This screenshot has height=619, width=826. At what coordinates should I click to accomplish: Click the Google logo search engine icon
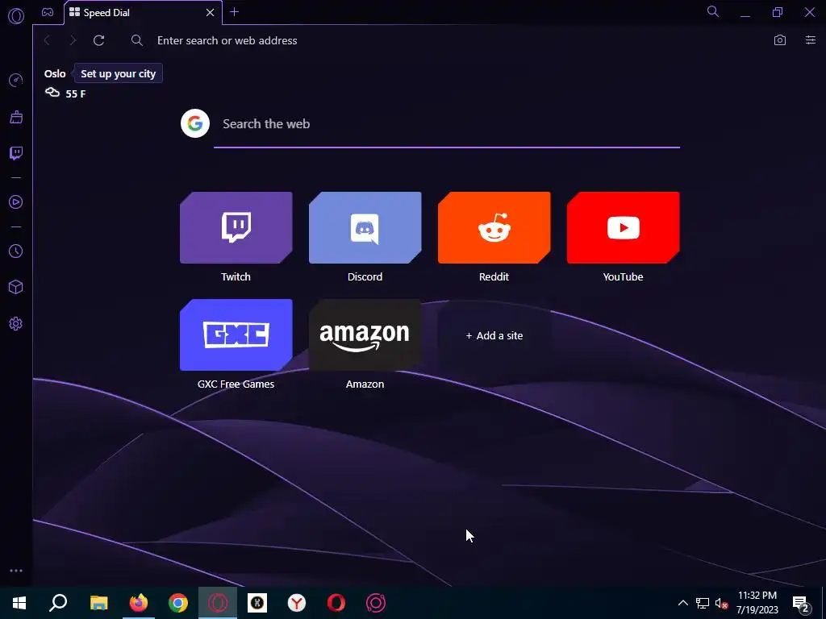pos(195,123)
